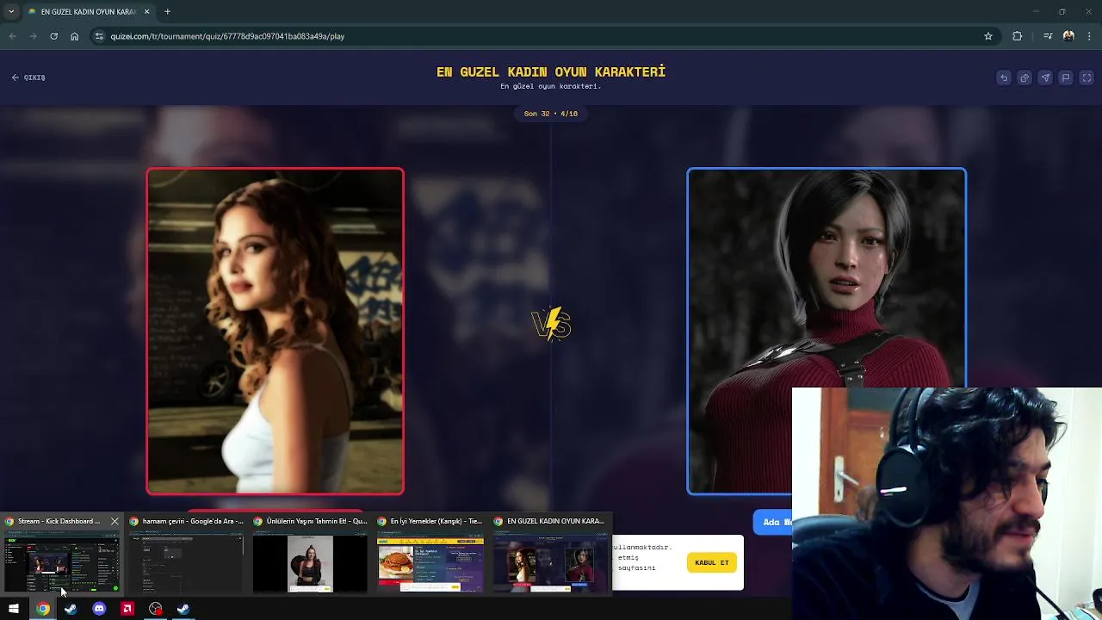Open a new browser tab
The image size is (1102, 620).
pos(167,11)
